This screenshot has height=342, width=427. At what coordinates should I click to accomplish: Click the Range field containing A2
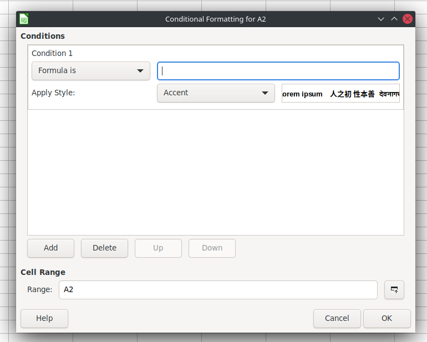click(218, 290)
